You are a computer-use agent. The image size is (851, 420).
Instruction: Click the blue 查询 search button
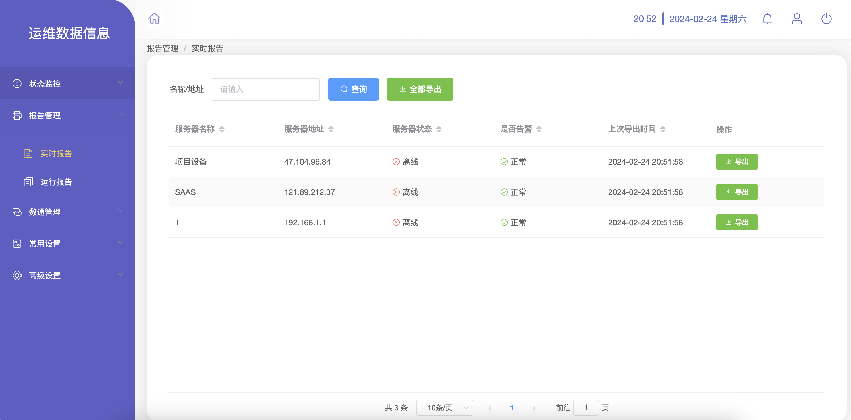click(x=354, y=89)
